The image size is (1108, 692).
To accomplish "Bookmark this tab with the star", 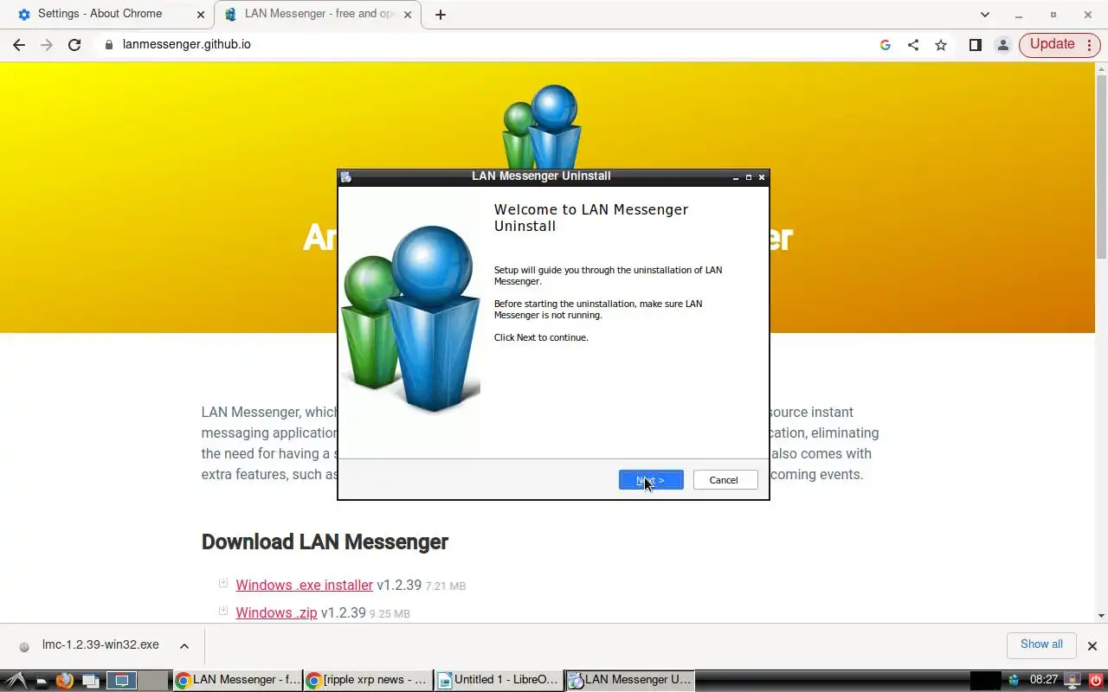I will 941,45.
